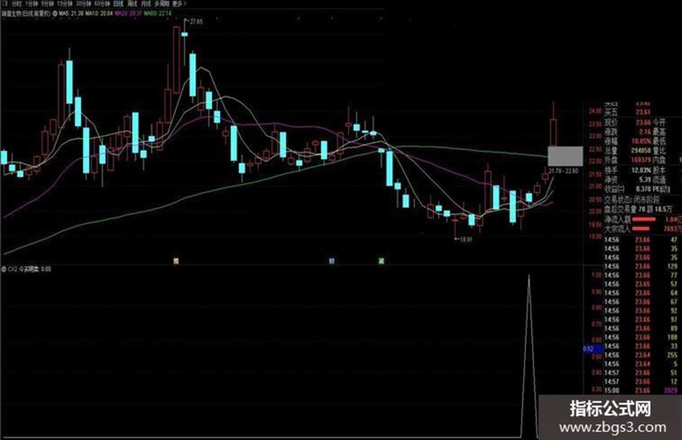Select the 5分钟 period tab
The height and width of the screenshot is (440, 682).
point(48,4)
